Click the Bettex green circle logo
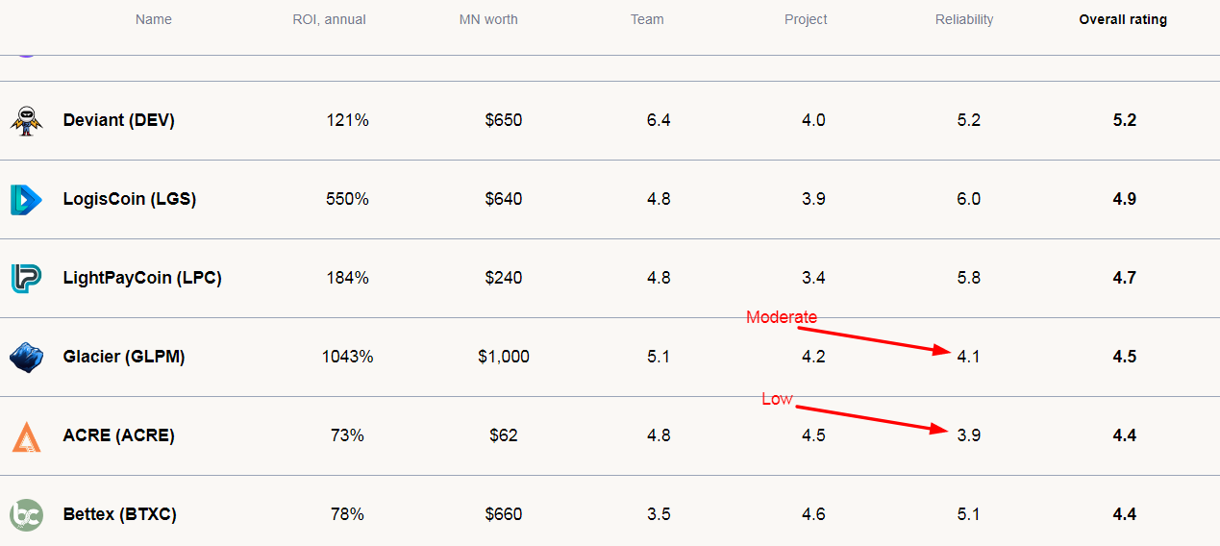Image resolution: width=1220 pixels, height=546 pixels. [x=26, y=514]
